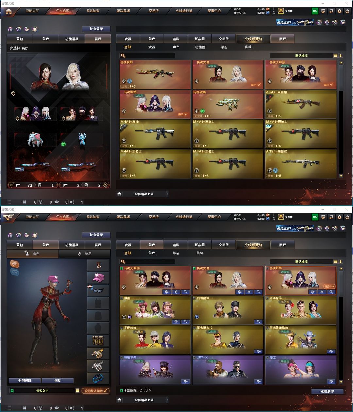The height and width of the screenshot is (412, 353).
Task: Click the speaker icon in the lower window's status bar
Action: [72, 408]
